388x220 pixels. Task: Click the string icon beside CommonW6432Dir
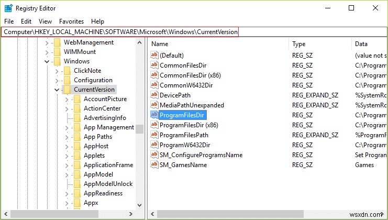[154, 85]
